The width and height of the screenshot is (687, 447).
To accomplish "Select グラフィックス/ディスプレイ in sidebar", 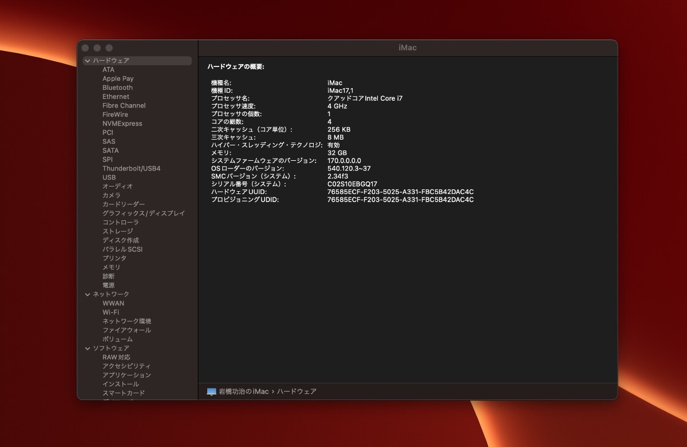I will [x=144, y=213].
